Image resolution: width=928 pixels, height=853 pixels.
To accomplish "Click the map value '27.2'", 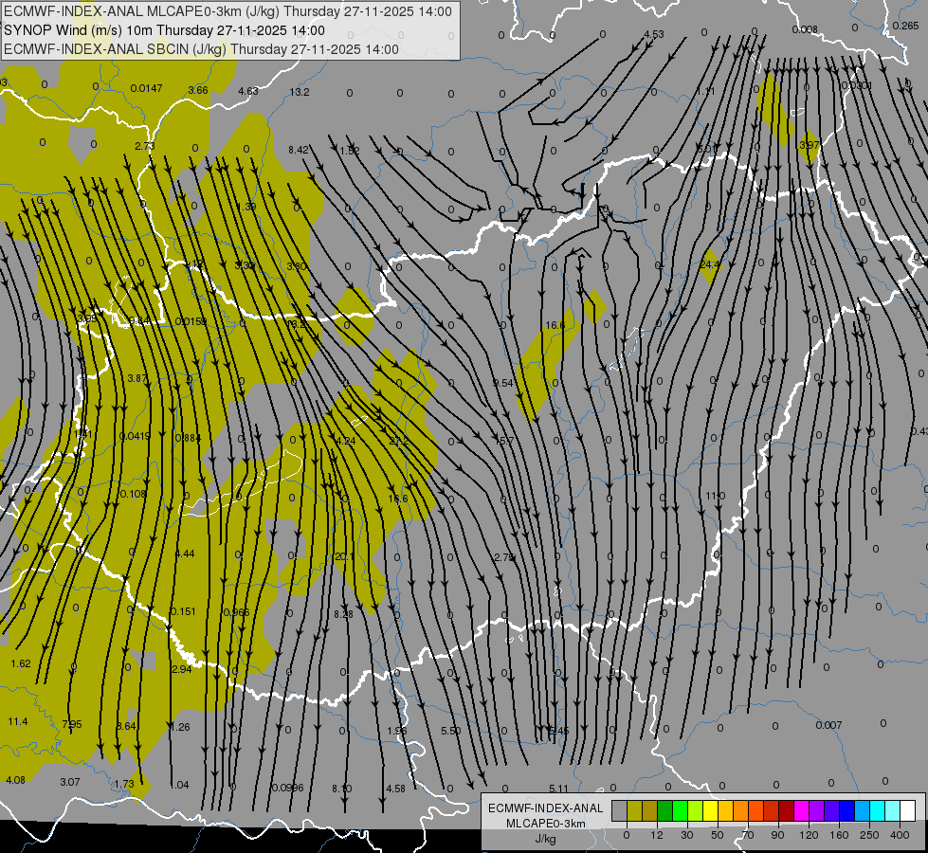I will (x=399, y=441).
